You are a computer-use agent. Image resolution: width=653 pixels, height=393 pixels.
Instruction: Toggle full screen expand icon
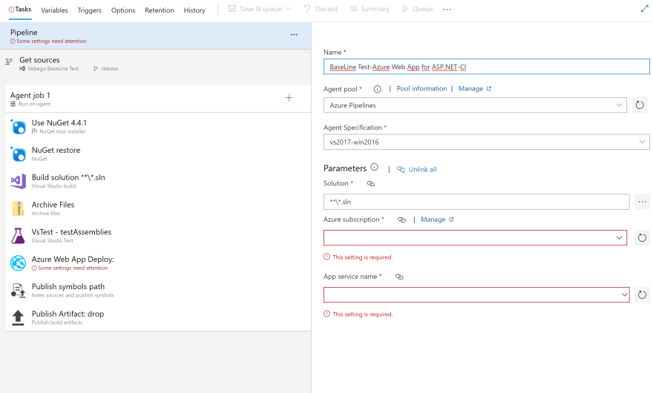pyautogui.click(x=644, y=9)
